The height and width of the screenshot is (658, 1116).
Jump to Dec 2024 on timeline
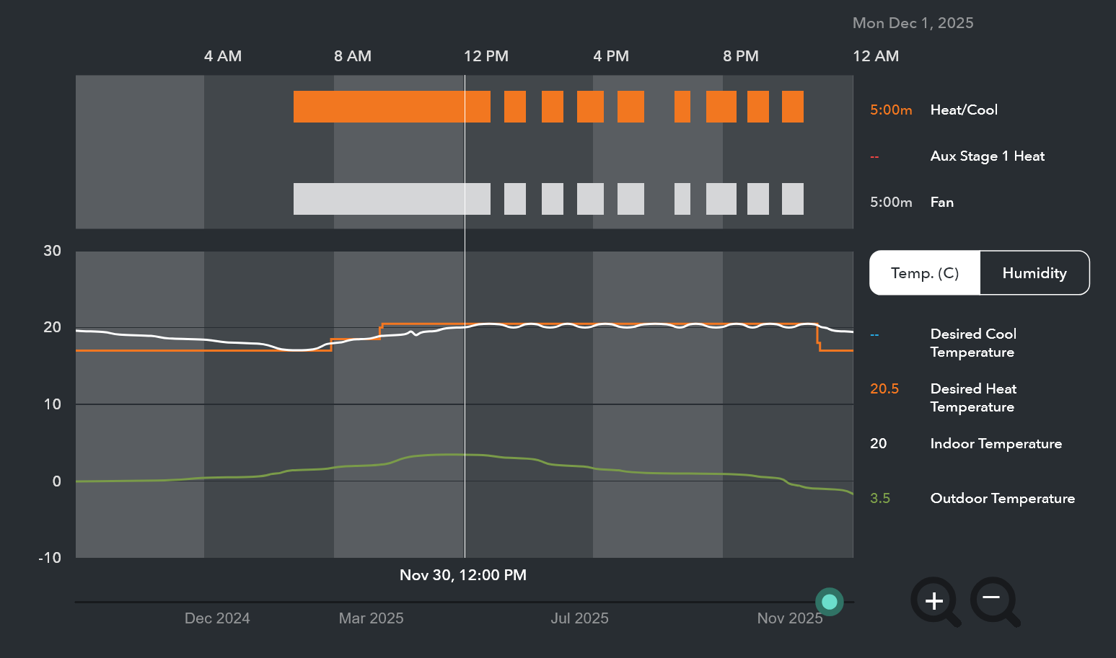click(x=217, y=618)
